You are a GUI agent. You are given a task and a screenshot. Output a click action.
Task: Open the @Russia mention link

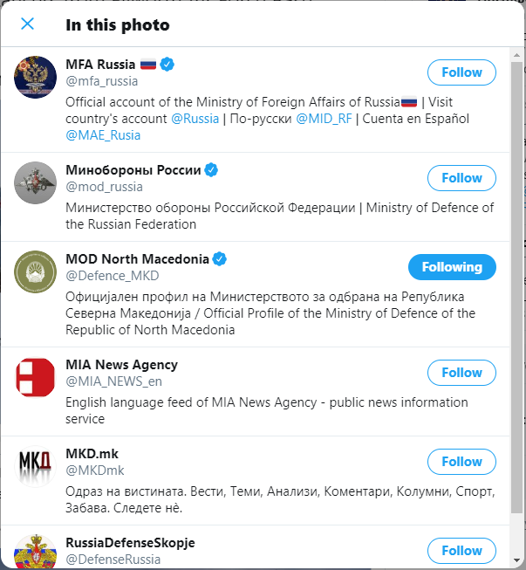[x=195, y=119]
